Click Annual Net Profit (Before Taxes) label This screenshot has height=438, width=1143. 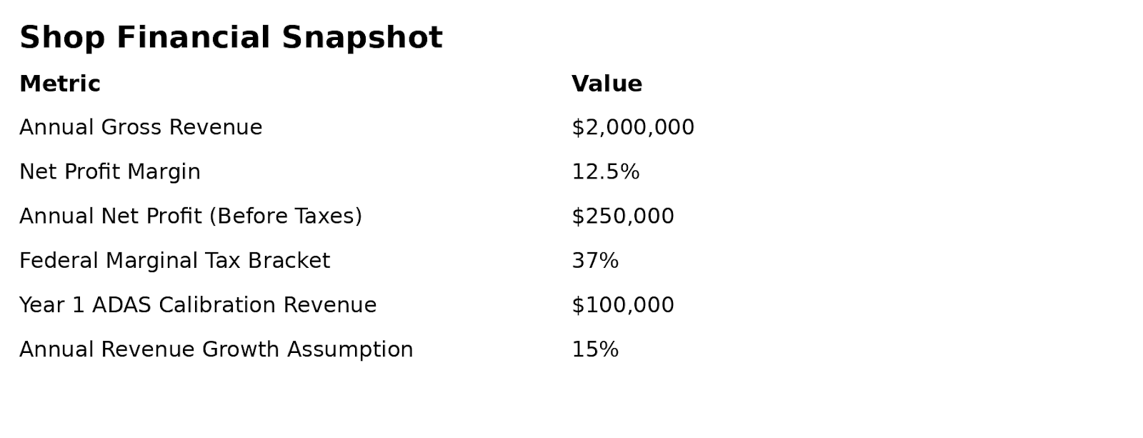click(190, 216)
